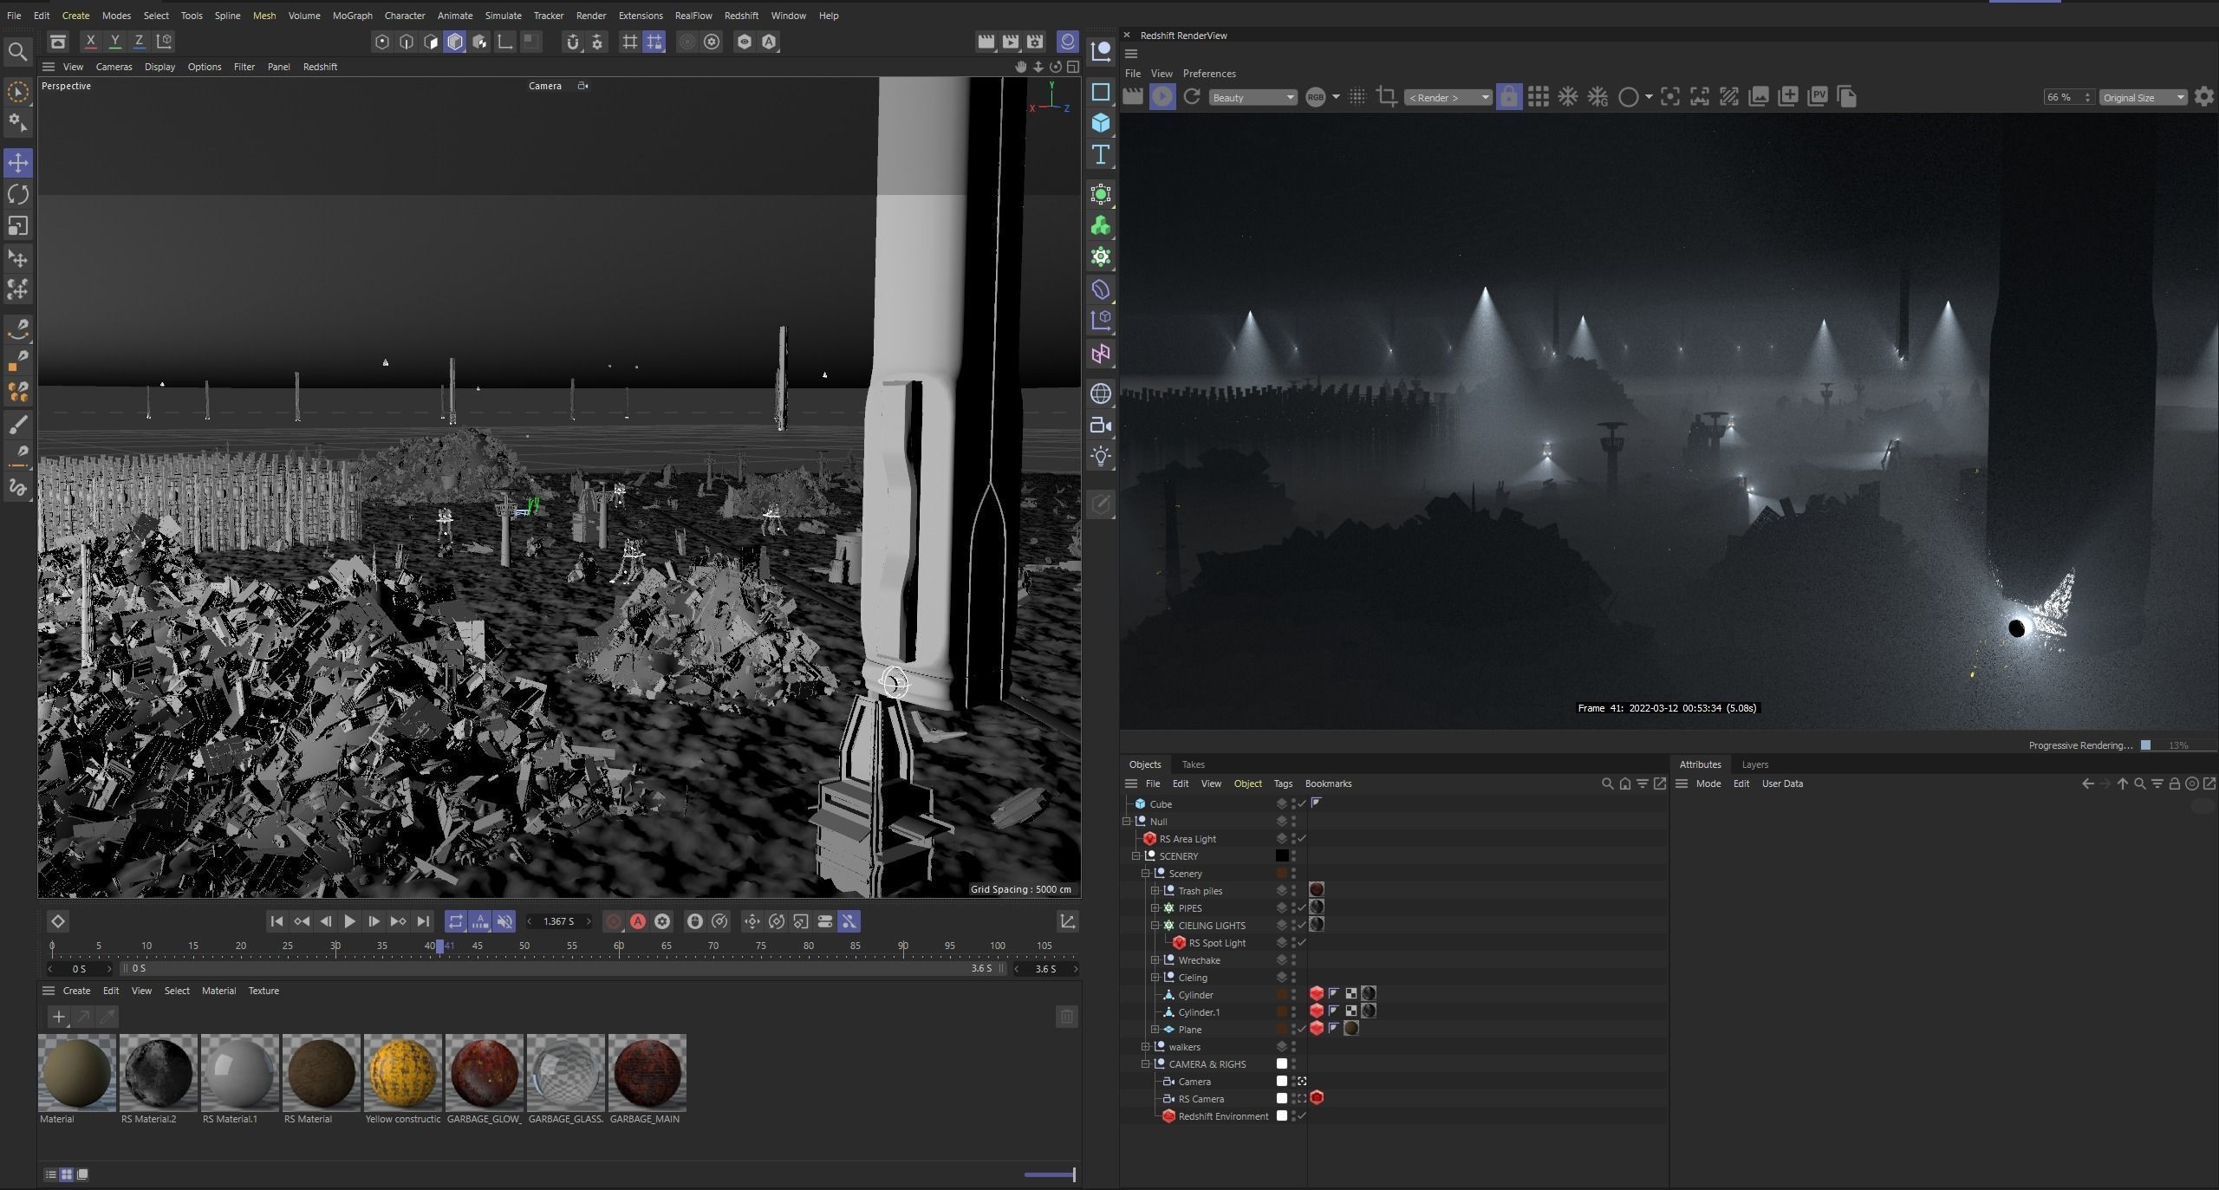Add a Cube primitive from side palette
Image resolution: width=2219 pixels, height=1190 pixels.
(1101, 122)
